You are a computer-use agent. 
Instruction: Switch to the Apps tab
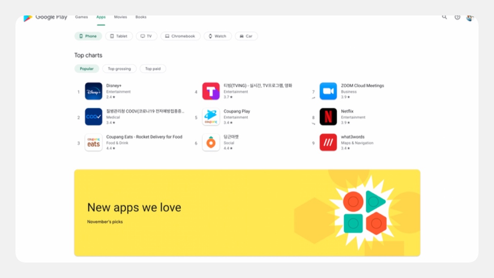(x=101, y=17)
